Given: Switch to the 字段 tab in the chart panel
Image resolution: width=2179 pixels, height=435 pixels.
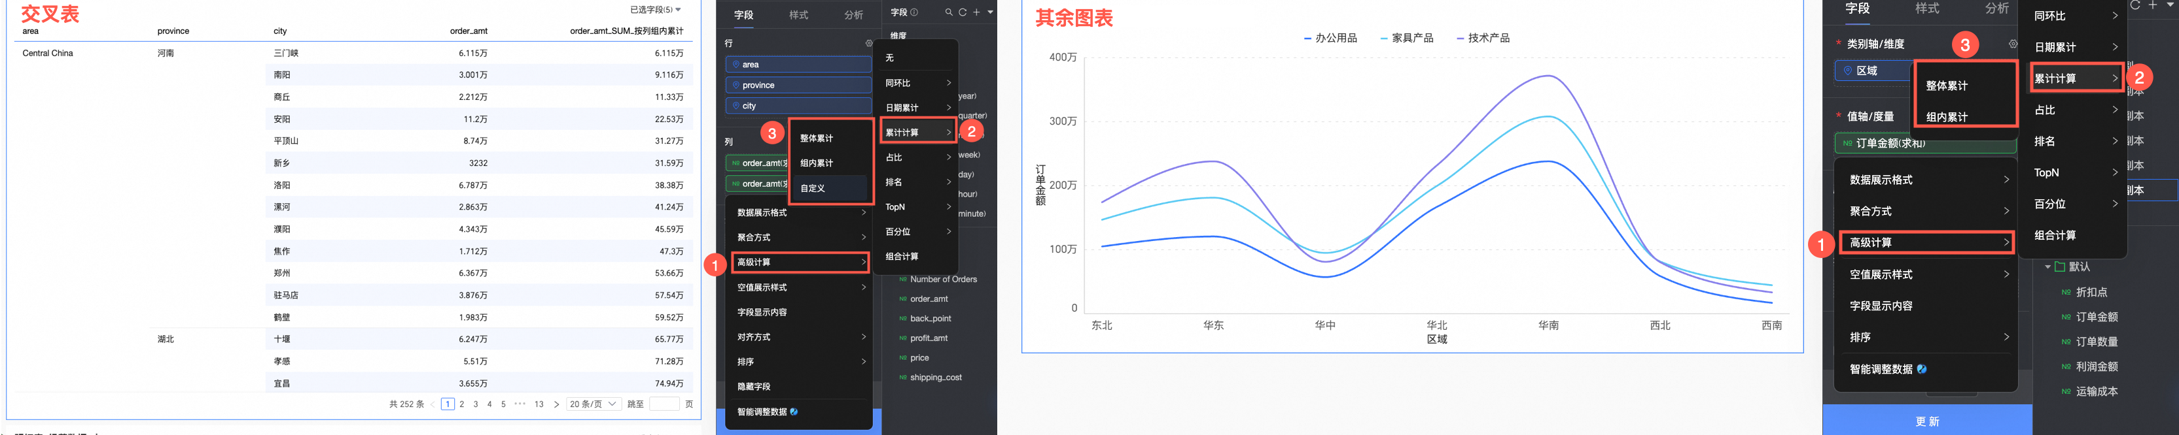Looking at the screenshot, I should (x=1858, y=8).
